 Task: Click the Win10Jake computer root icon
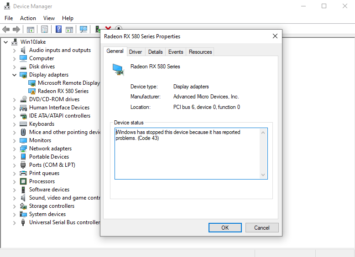coord(15,42)
